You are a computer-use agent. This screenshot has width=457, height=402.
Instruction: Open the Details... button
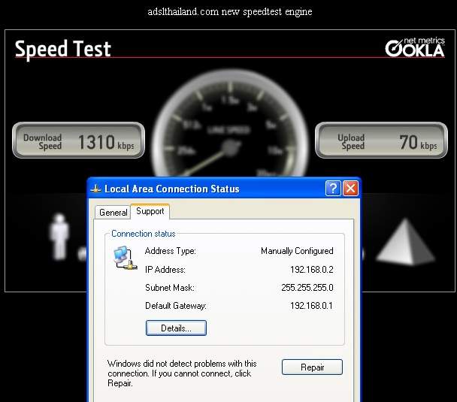(176, 328)
